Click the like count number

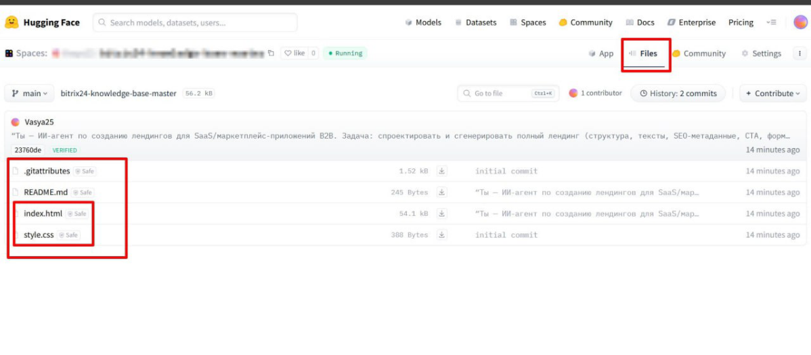pyautogui.click(x=313, y=53)
